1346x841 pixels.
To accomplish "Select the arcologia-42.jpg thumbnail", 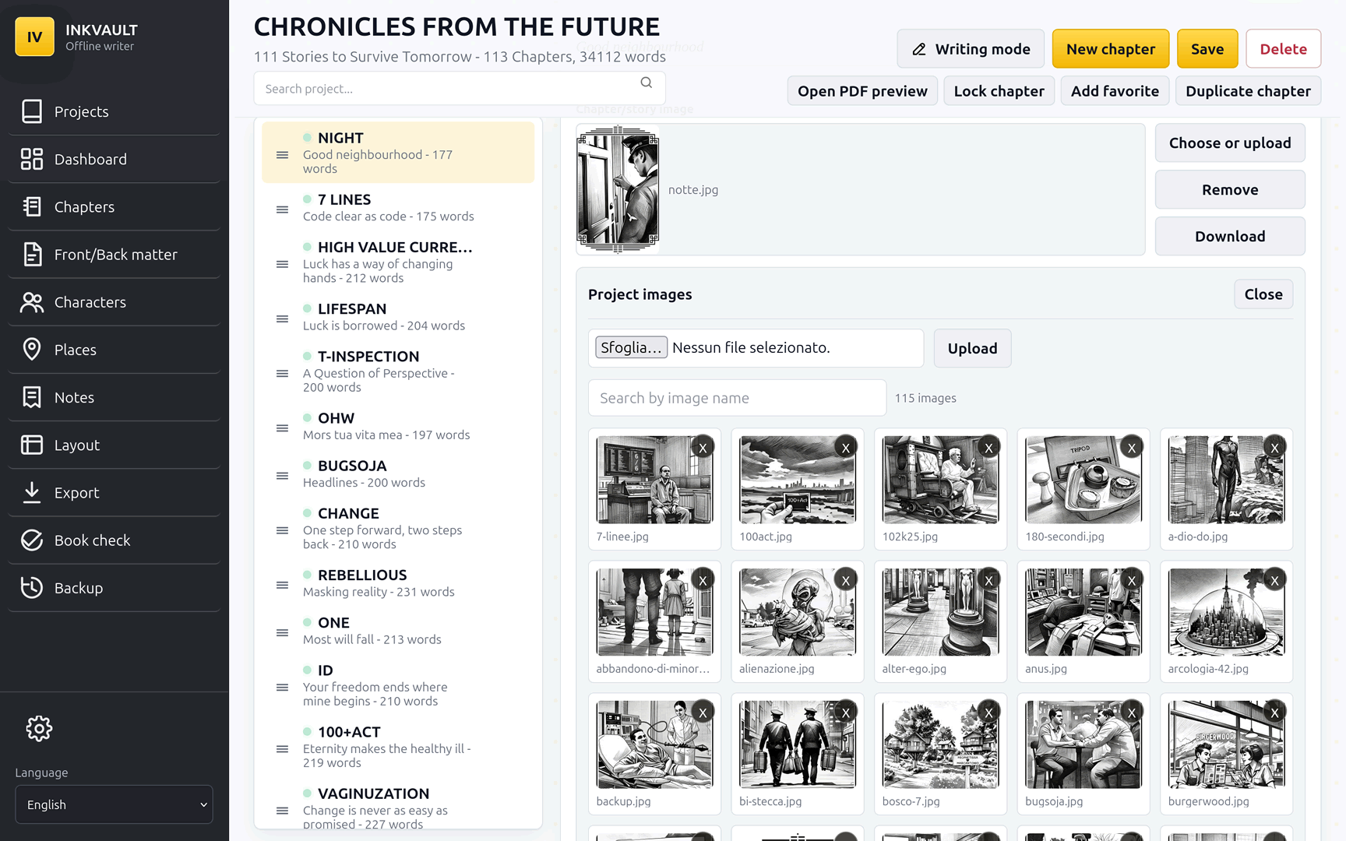I will (x=1226, y=612).
